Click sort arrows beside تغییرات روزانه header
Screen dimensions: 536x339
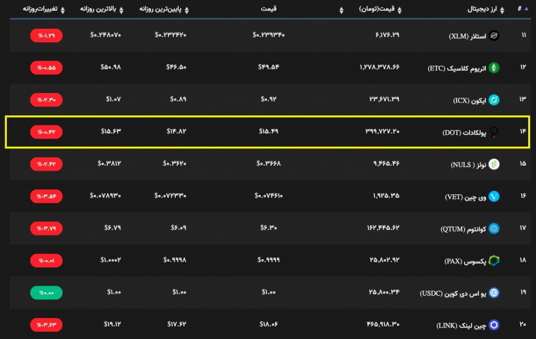(x=63, y=10)
